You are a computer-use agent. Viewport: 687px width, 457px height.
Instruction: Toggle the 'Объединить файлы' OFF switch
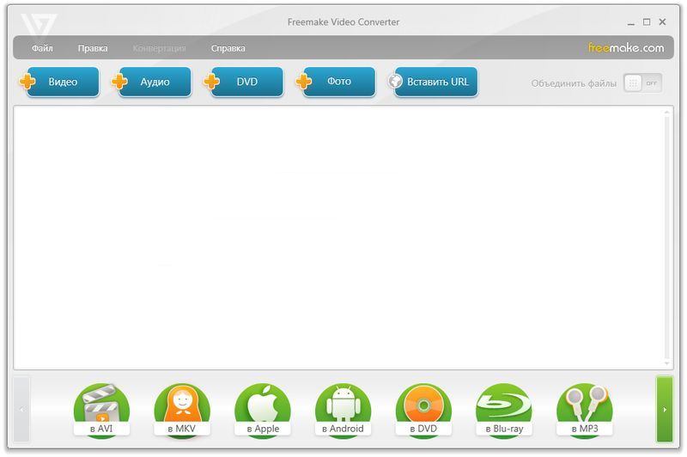tap(642, 83)
